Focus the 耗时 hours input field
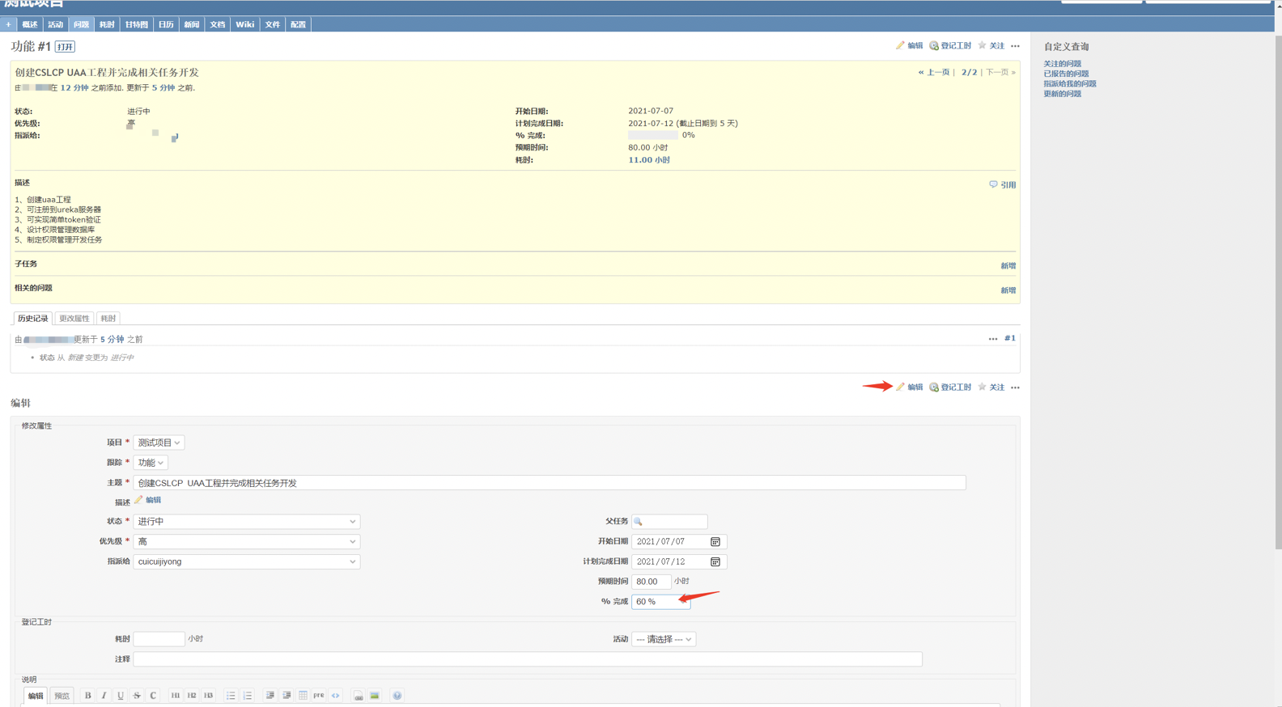The height and width of the screenshot is (707, 1282). click(x=159, y=639)
